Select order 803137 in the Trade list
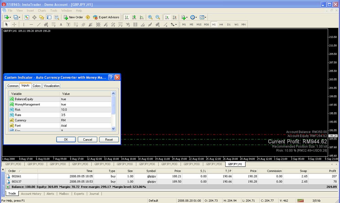Viewport: 340px width, 203px height. (x=171, y=182)
